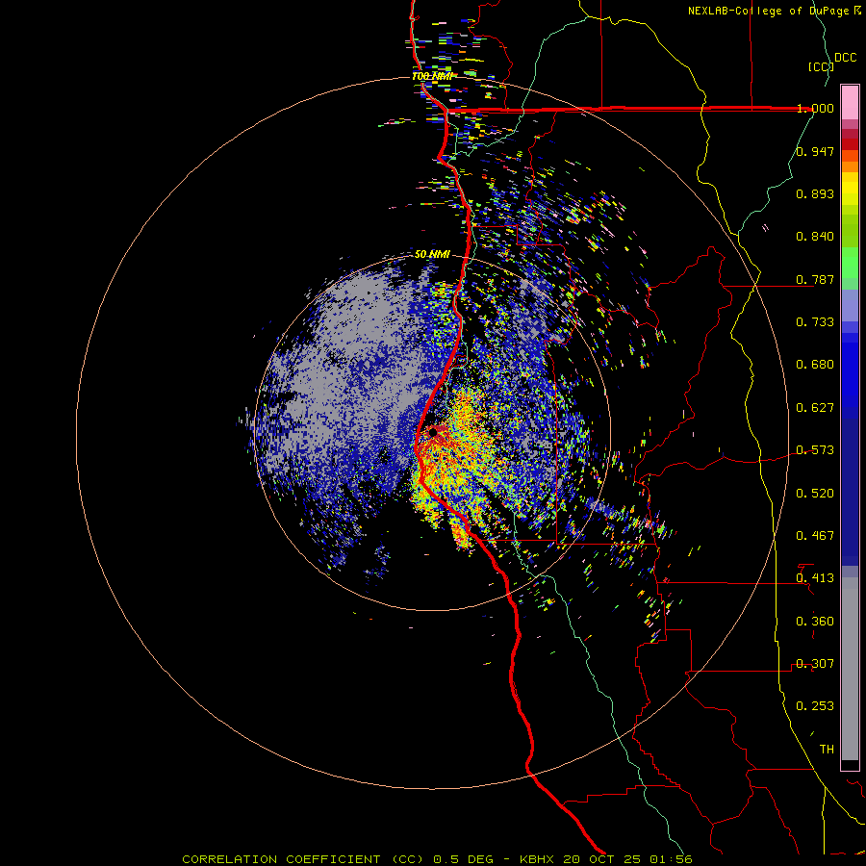The image size is (866, 866).
Task: Select the 0.307 legend value
Action: 815,664
